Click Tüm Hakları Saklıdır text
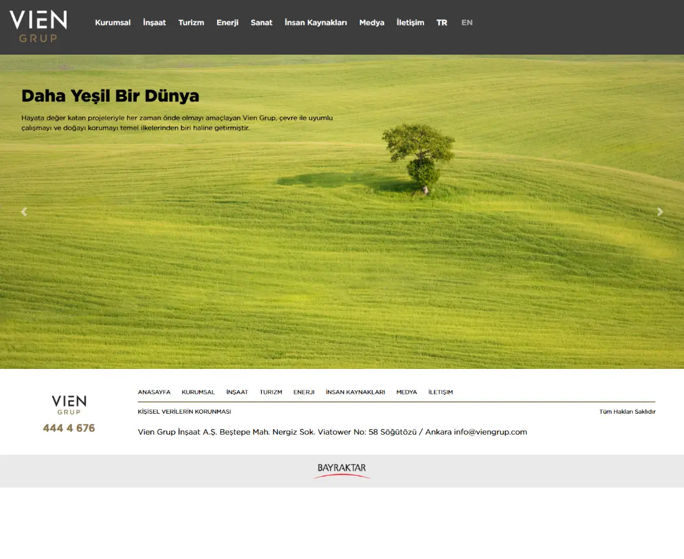The image size is (684, 559). coord(627,412)
